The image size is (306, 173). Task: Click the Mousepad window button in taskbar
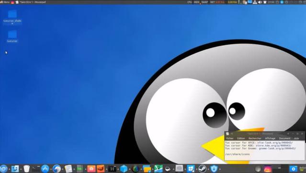click(31, 2)
